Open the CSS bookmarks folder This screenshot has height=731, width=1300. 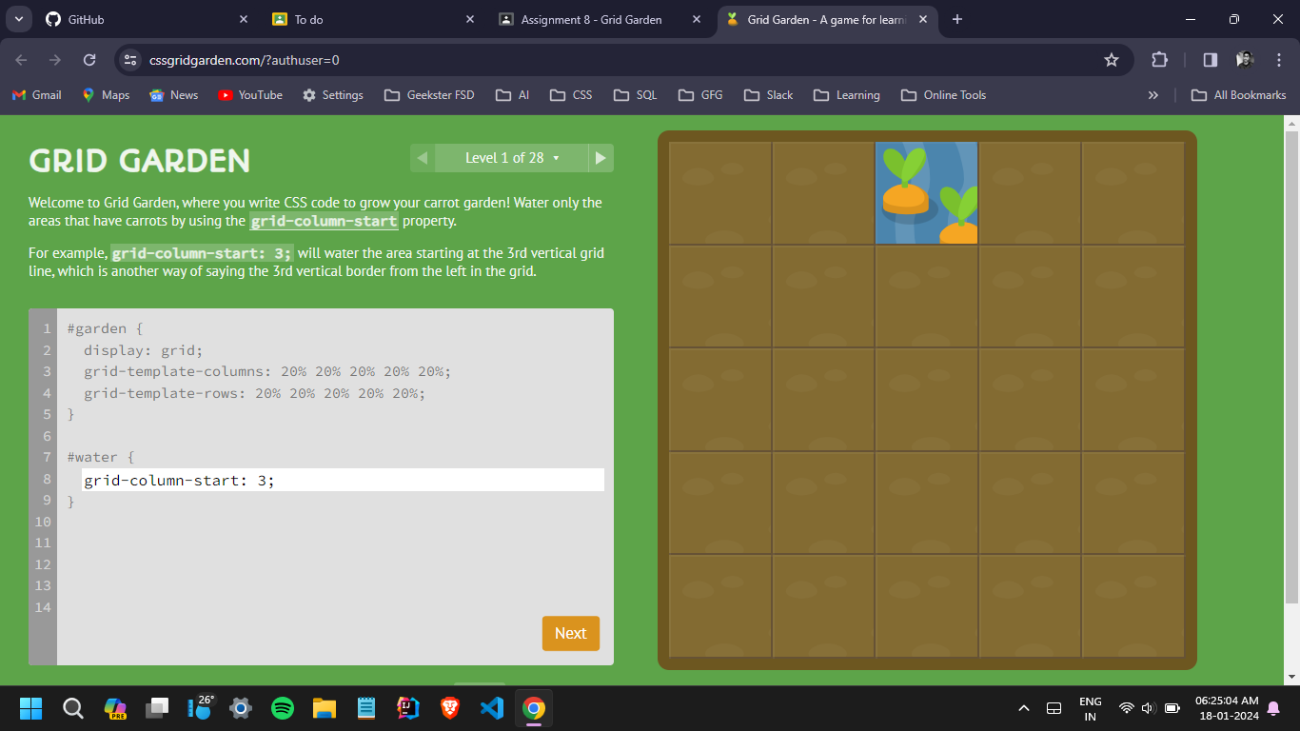pos(572,95)
